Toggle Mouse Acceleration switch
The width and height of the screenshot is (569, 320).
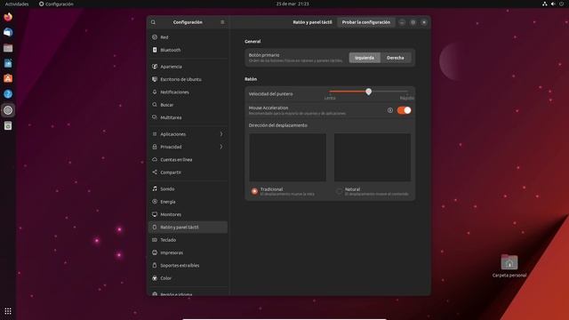click(404, 110)
